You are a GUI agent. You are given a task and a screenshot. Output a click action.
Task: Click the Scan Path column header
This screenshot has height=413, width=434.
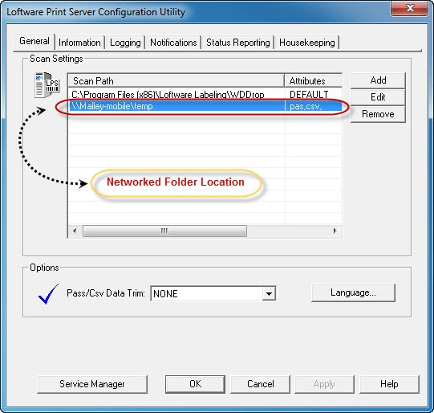tap(176, 81)
